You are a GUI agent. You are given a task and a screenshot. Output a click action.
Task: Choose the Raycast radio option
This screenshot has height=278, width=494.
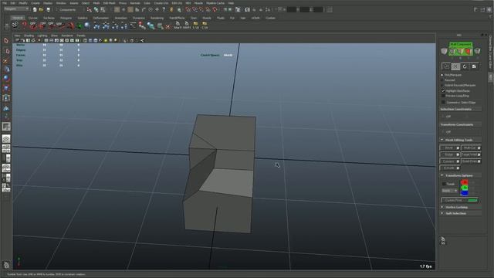442,80
